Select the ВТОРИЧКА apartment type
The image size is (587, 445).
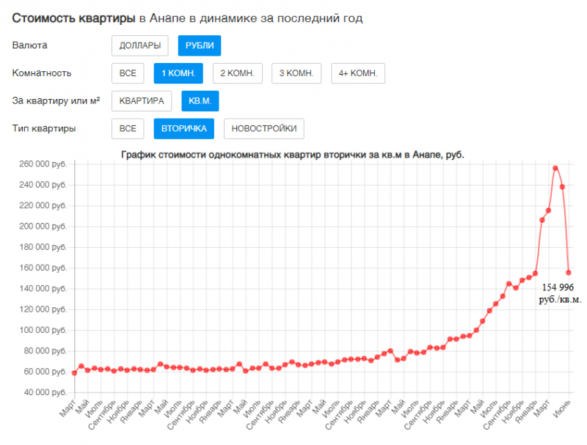[x=183, y=129]
